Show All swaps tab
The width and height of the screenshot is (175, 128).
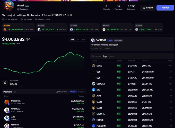pos(96,56)
